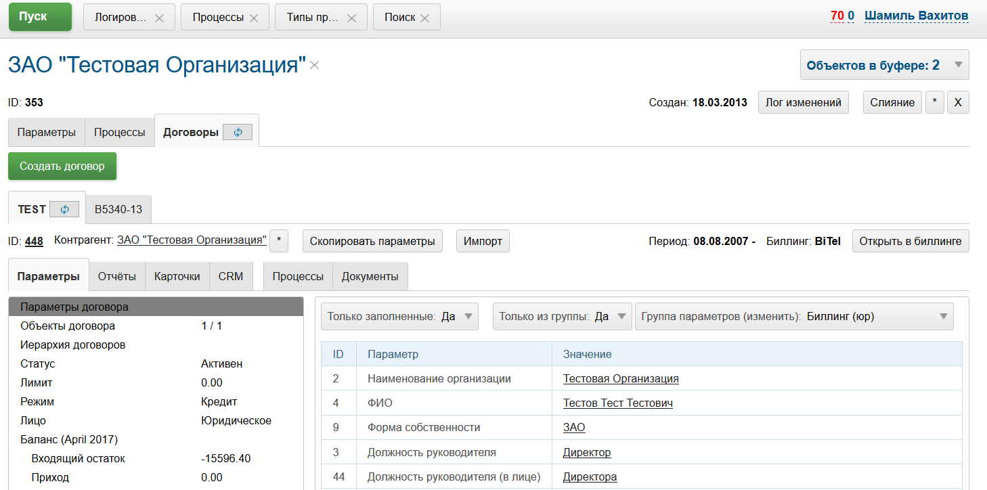Screen dimensions: 987x490
Task: Switch to the Документы tab
Action: [370, 277]
